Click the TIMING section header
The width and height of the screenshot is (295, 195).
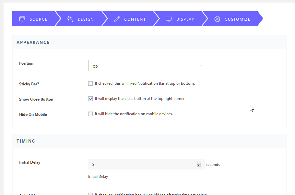click(26, 141)
